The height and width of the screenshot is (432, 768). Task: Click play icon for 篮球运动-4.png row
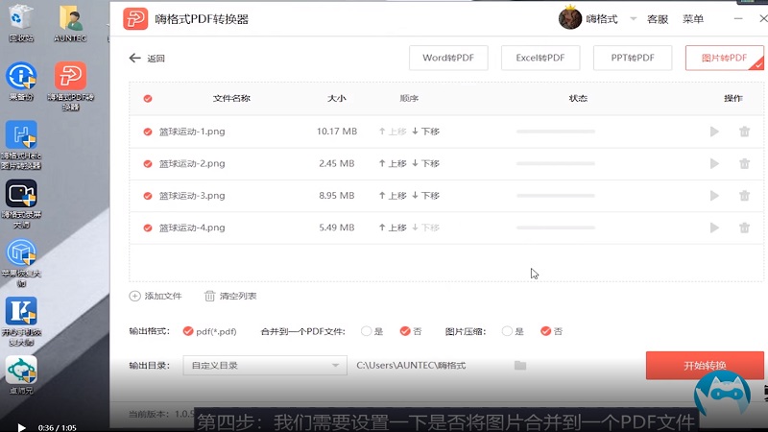click(713, 228)
